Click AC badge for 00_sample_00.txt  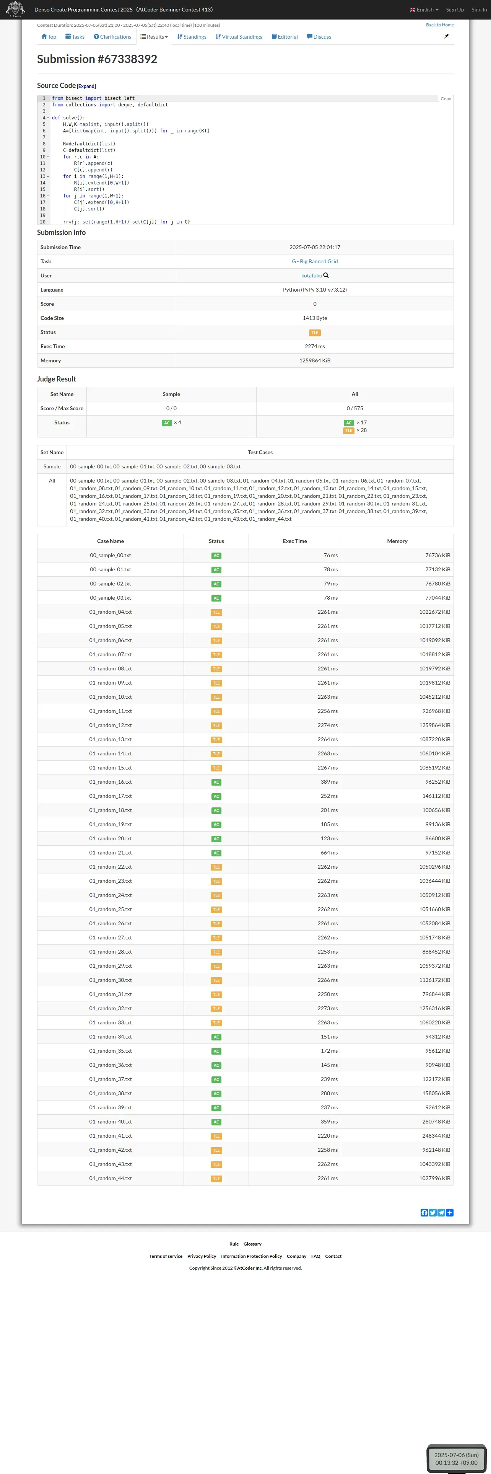(x=216, y=556)
